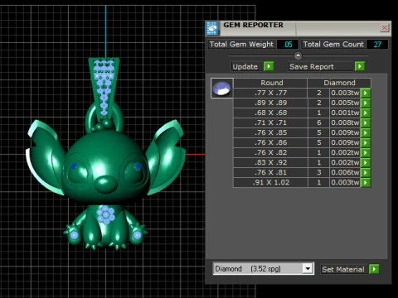Click the Set Material button label
The width and height of the screenshot is (398, 298).
tap(343, 269)
